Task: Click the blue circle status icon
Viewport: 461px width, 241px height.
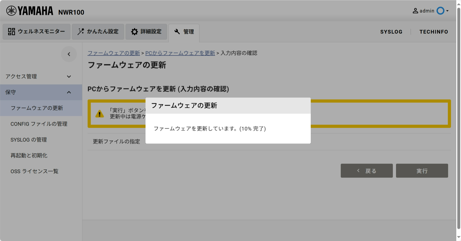Action: (x=440, y=11)
